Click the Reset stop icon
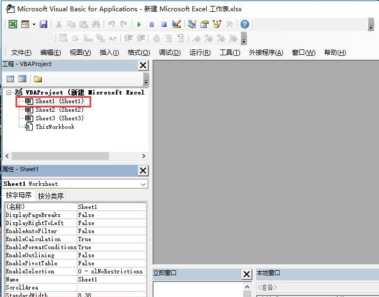 pos(164,24)
